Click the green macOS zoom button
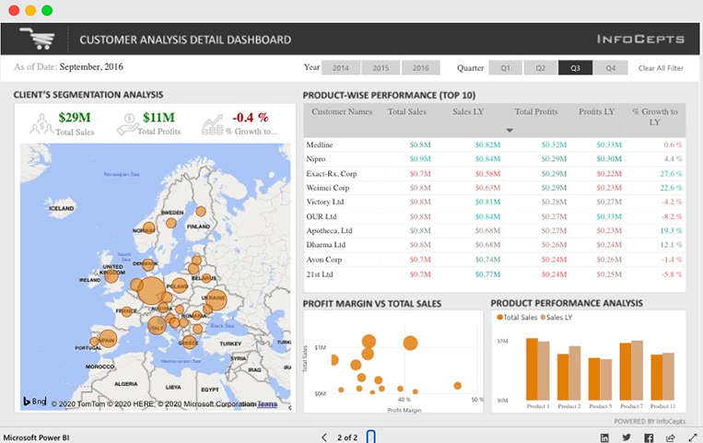 coord(47,10)
